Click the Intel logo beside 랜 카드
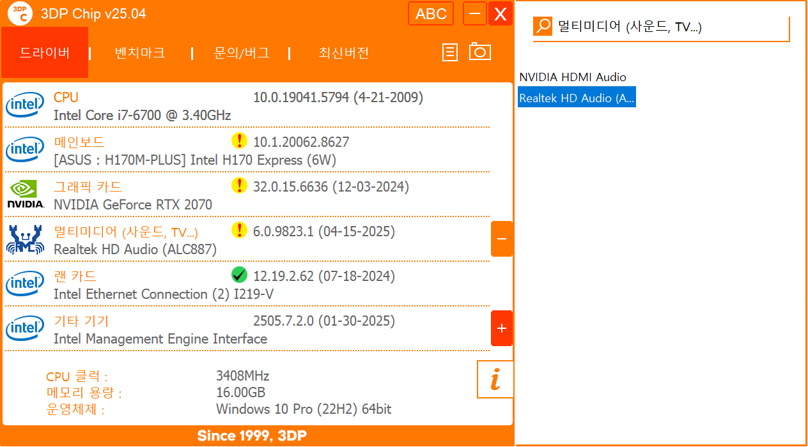808x447 pixels. coord(25,284)
